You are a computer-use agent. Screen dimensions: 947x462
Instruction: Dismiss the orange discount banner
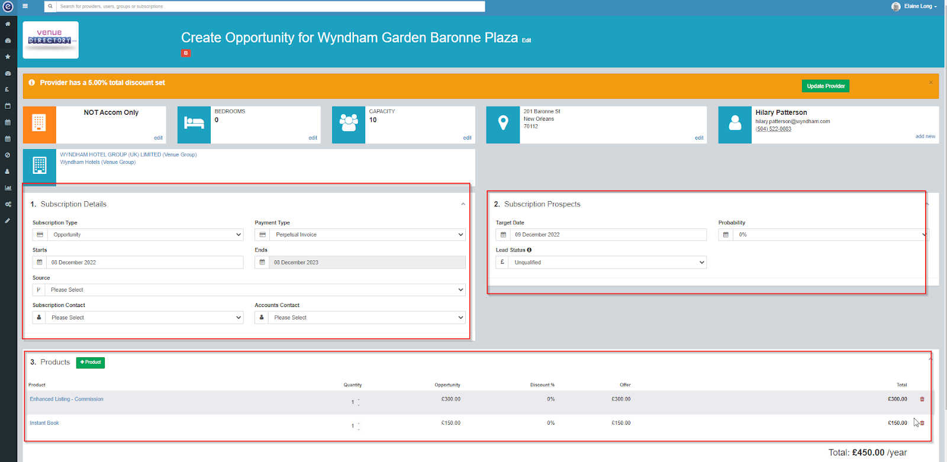pos(931,82)
